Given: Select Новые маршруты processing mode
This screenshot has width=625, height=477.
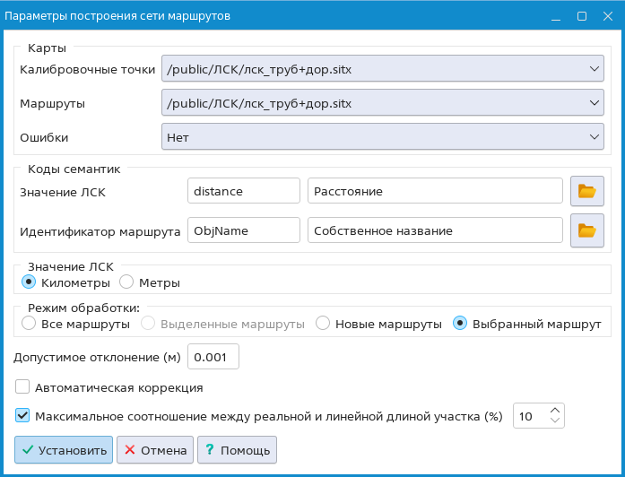Looking at the screenshot, I should pos(323,323).
